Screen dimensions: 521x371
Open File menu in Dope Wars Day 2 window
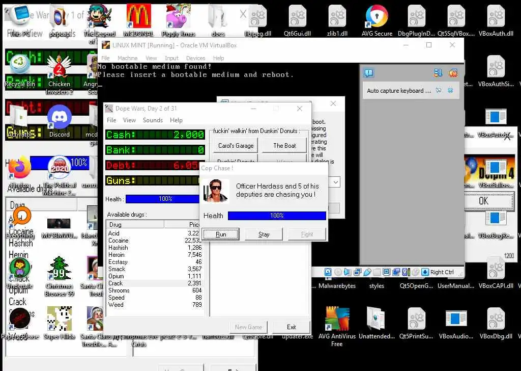point(111,120)
